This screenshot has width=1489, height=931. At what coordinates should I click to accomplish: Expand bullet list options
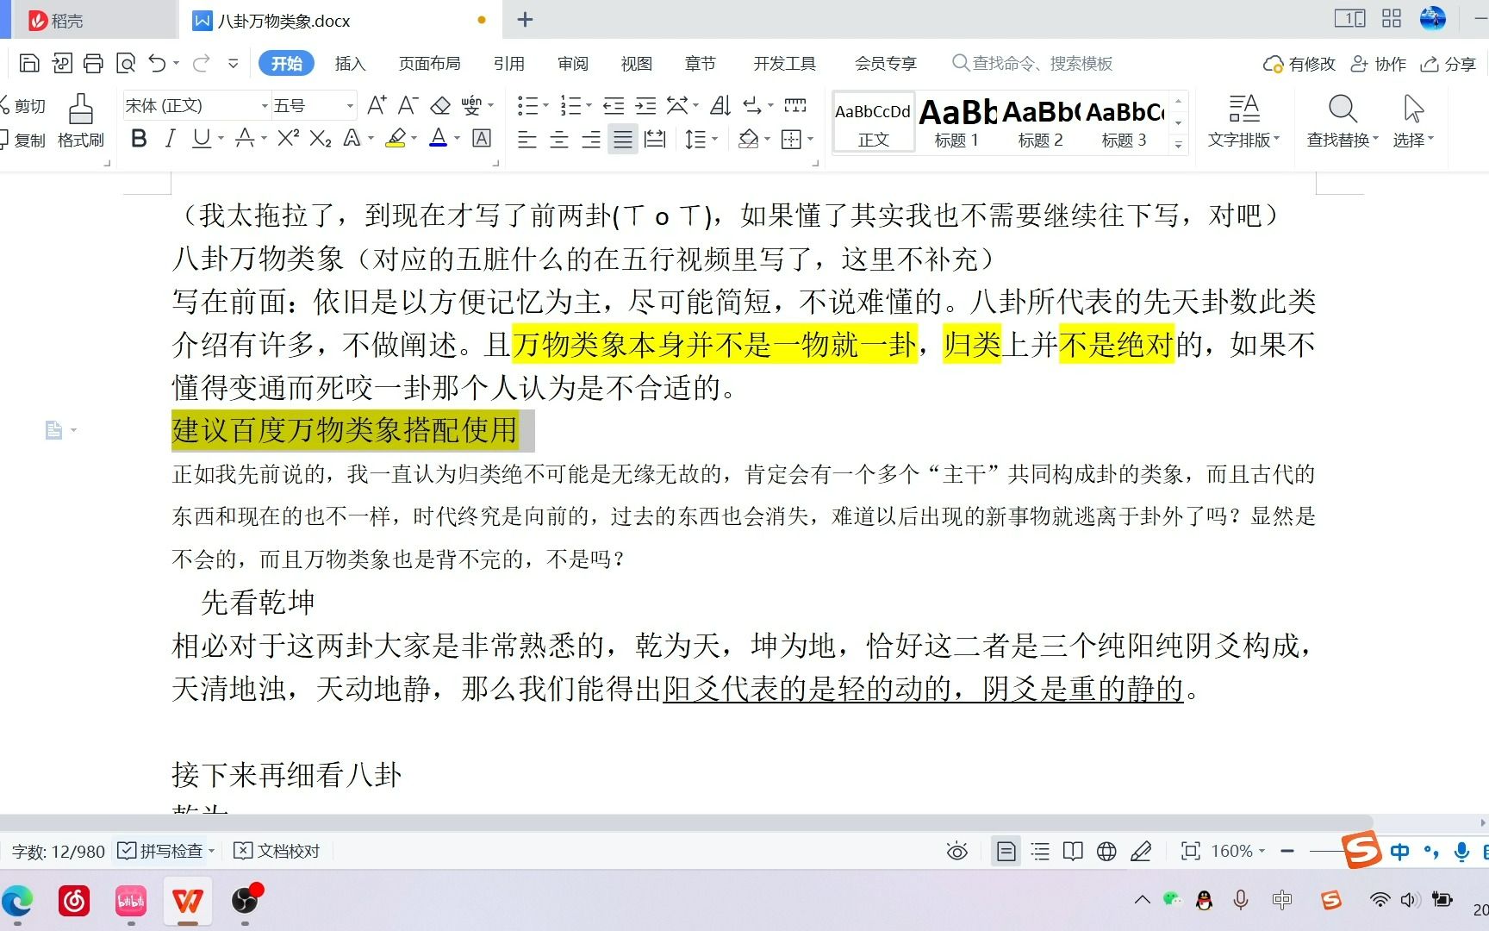pos(545,105)
